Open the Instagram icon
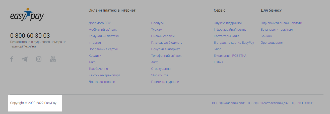 pos(39,59)
